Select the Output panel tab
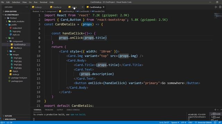Screen dimensions: 222x124 [60, 110]
